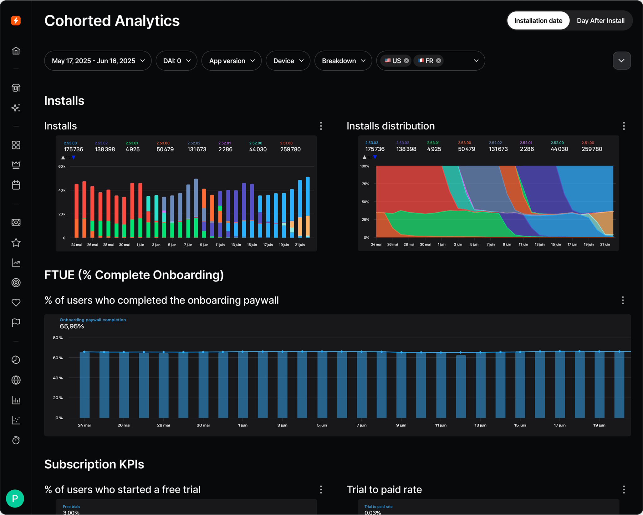643x515 pixels.
Task: Remove the FR country filter
Action: coord(439,61)
